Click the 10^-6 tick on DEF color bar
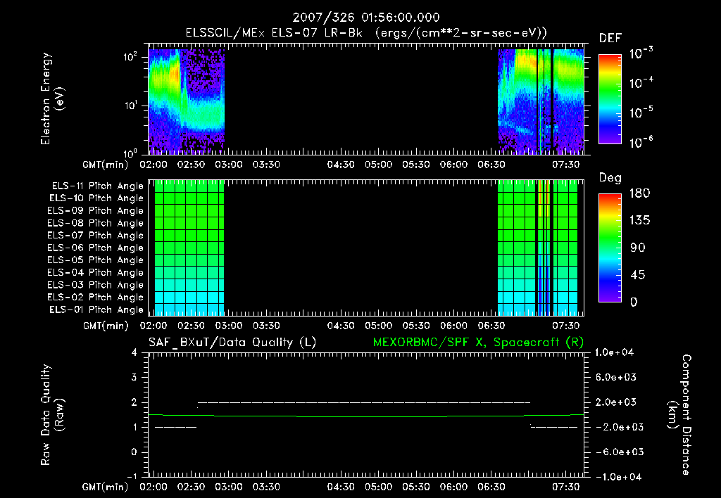721x498 pixels. point(641,142)
